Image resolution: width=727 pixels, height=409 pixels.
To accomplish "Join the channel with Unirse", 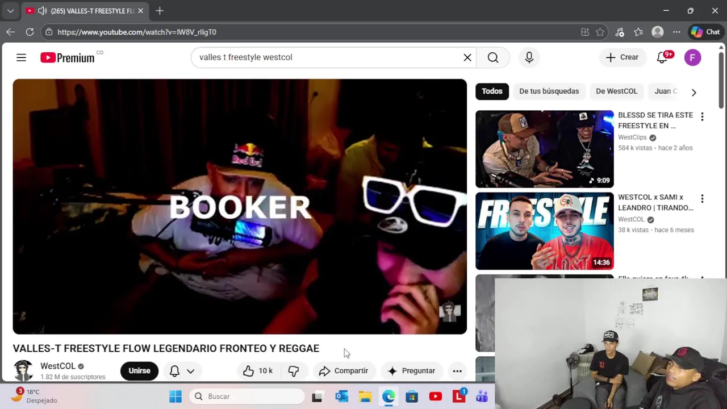I will point(139,371).
